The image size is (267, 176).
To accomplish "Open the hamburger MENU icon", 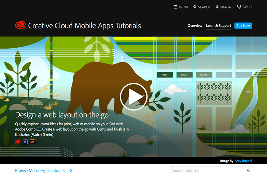I will [x=176, y=7].
